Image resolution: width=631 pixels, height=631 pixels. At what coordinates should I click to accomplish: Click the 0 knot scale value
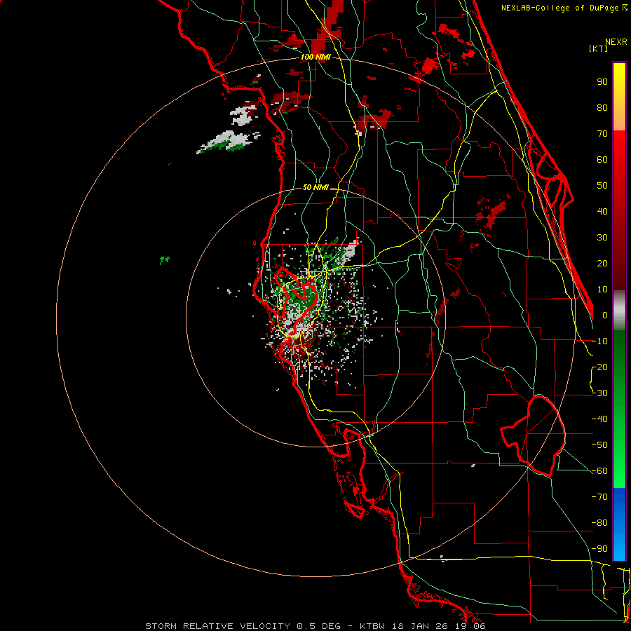tap(605, 315)
